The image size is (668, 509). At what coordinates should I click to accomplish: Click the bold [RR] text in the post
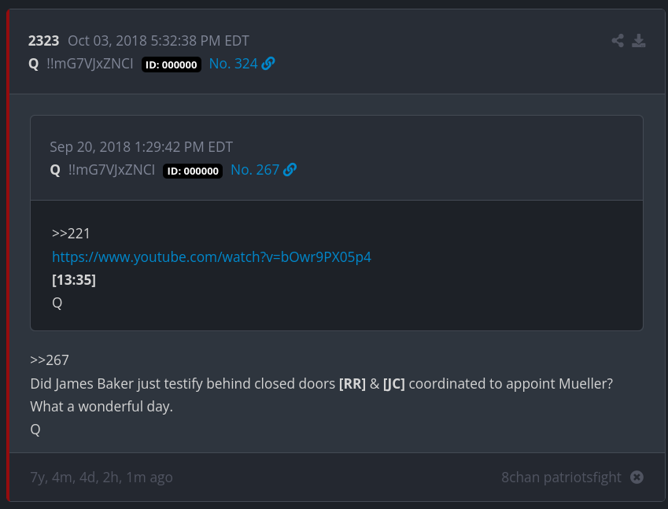tap(352, 384)
